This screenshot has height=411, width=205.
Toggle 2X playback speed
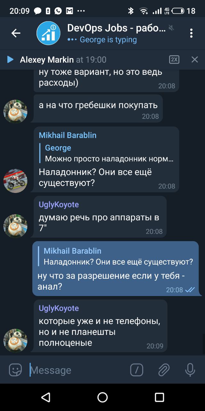click(174, 59)
